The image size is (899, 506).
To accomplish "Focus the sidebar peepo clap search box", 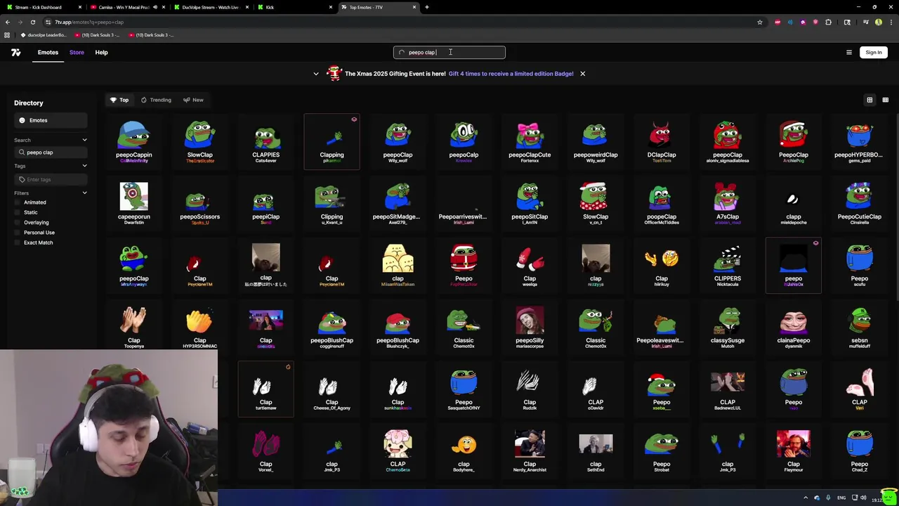I will coord(51,153).
